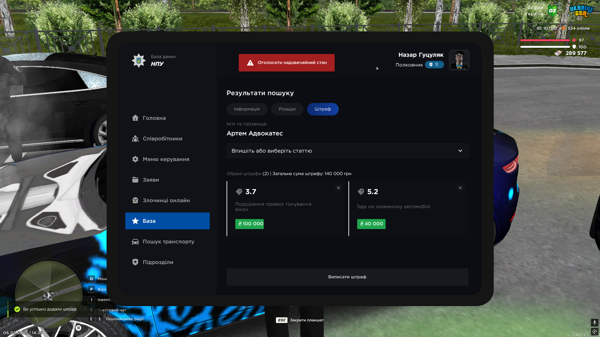Viewport: 600px width, 337px height.
Task: Click the warning triangle on the emergency button
Action: click(x=250, y=63)
